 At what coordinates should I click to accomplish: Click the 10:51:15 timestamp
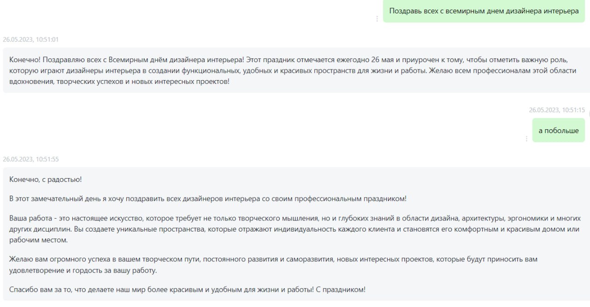557,110
